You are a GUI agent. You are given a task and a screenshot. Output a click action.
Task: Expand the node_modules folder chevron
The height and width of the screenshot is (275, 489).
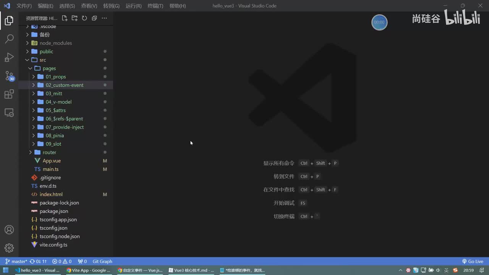(x=27, y=43)
